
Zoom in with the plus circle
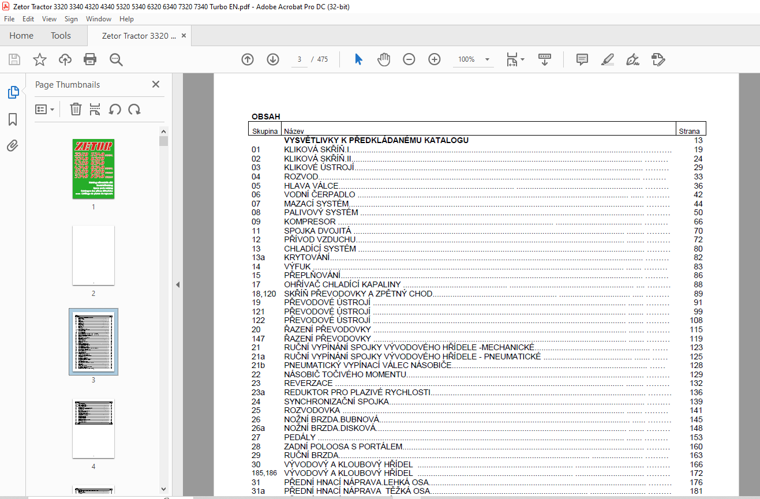[435, 59]
